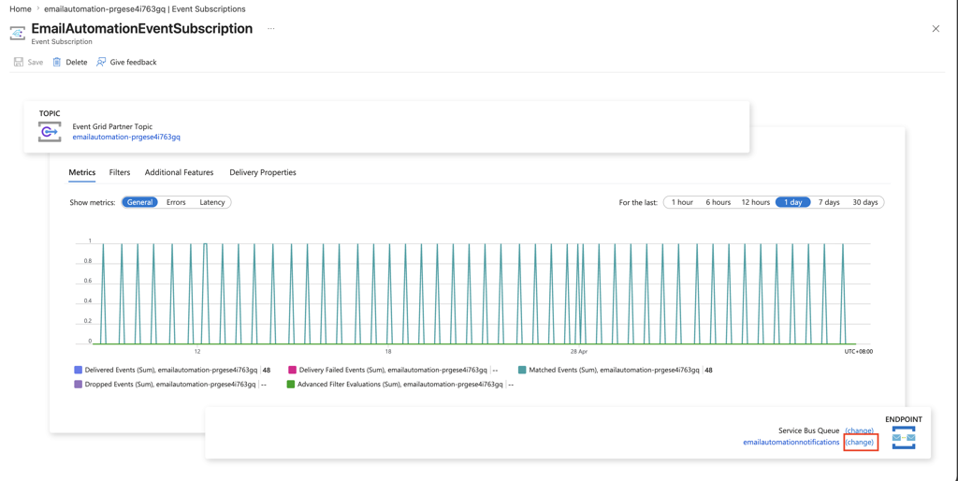Click the disabled Save button label

36,62
